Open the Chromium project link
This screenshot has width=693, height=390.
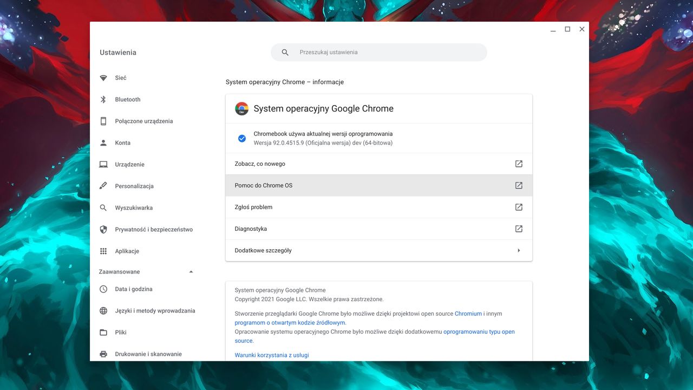coord(468,314)
